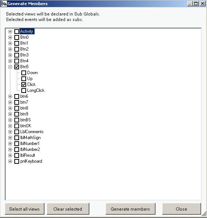
Task: Select the btnBS tree item
Action: [x=25, y=120]
